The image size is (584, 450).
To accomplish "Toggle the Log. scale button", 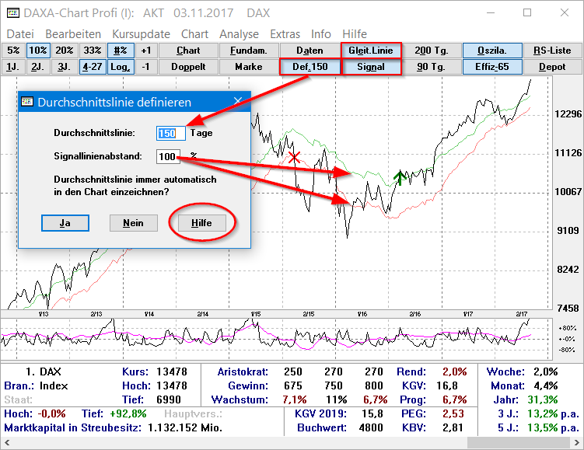I will tap(120, 67).
